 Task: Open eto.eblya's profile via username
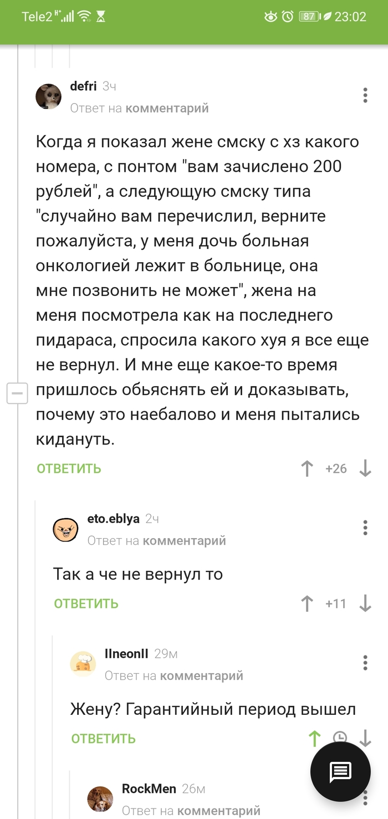pyautogui.click(x=114, y=519)
